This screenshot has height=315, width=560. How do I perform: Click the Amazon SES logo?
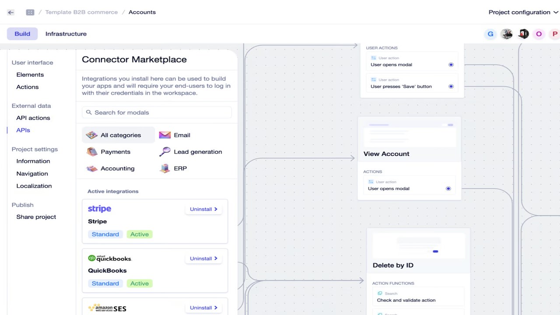[x=107, y=308]
